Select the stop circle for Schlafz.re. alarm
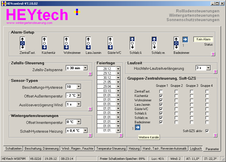This screenshot has height=162, width=226. (154, 43)
